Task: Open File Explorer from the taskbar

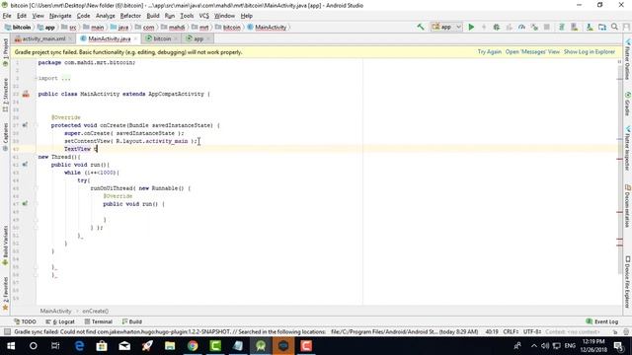Action: 170,346
